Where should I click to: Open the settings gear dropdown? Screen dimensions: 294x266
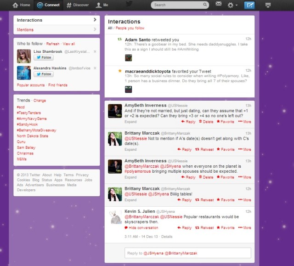pos(232,5)
